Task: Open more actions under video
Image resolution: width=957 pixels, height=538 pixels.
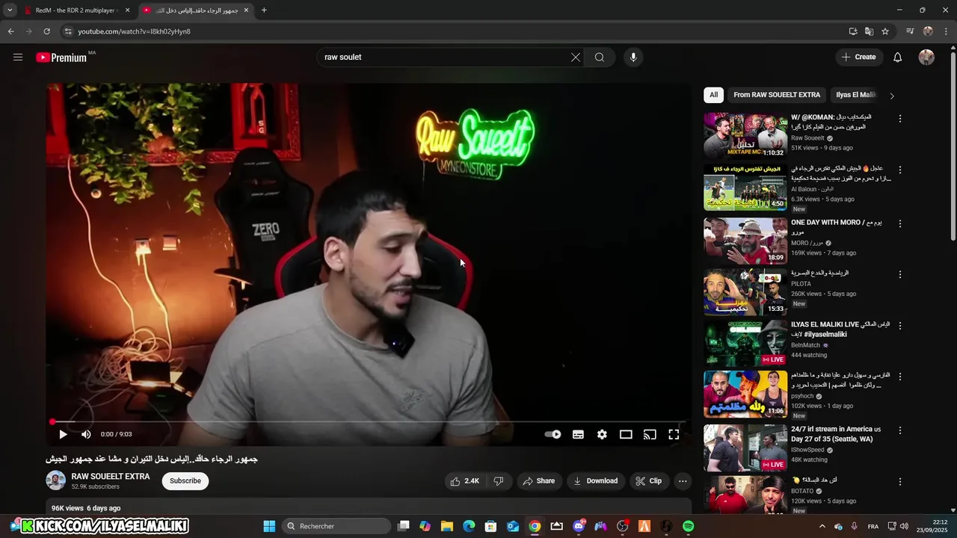Action: point(683,481)
